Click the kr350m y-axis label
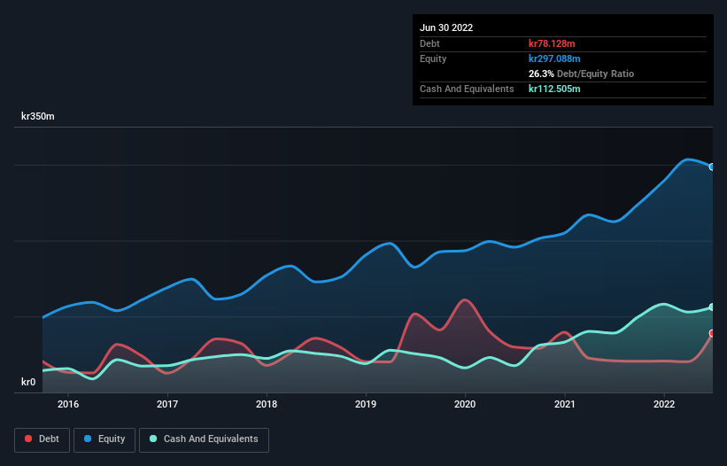The height and width of the screenshot is (466, 727). (x=40, y=117)
